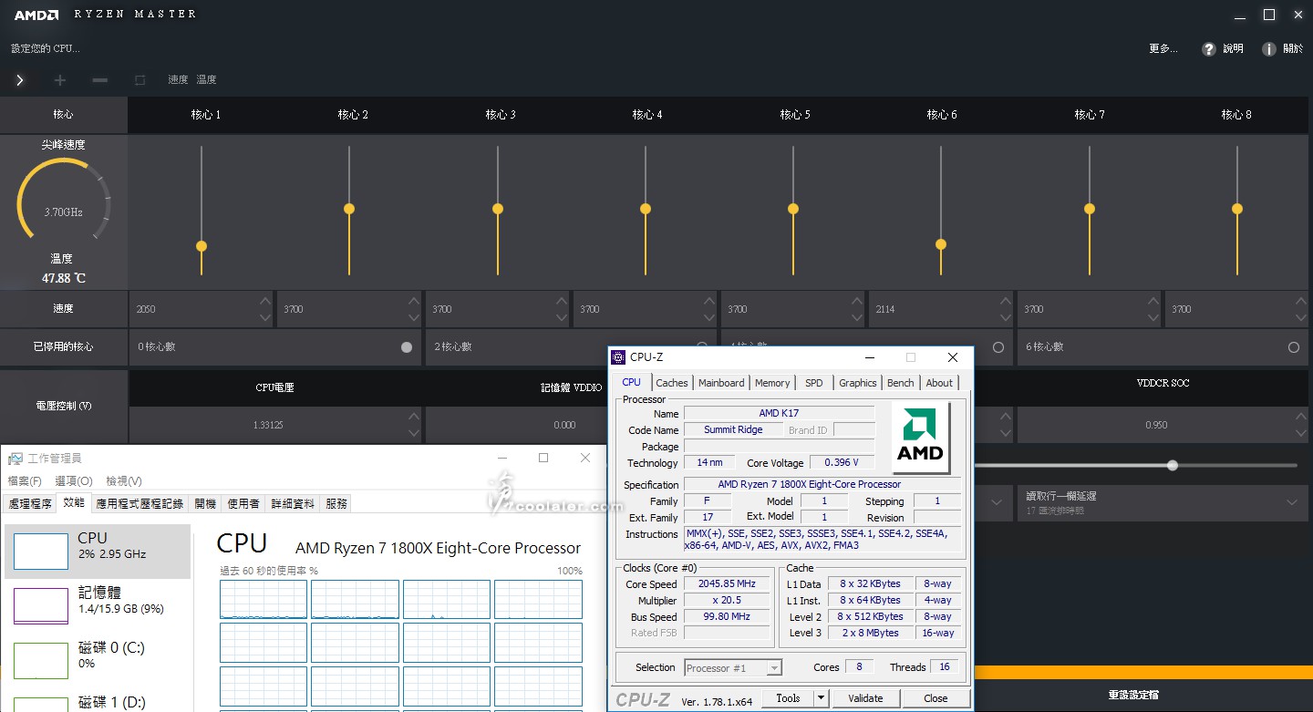Open the 說明 help question mark icon

[x=1209, y=49]
